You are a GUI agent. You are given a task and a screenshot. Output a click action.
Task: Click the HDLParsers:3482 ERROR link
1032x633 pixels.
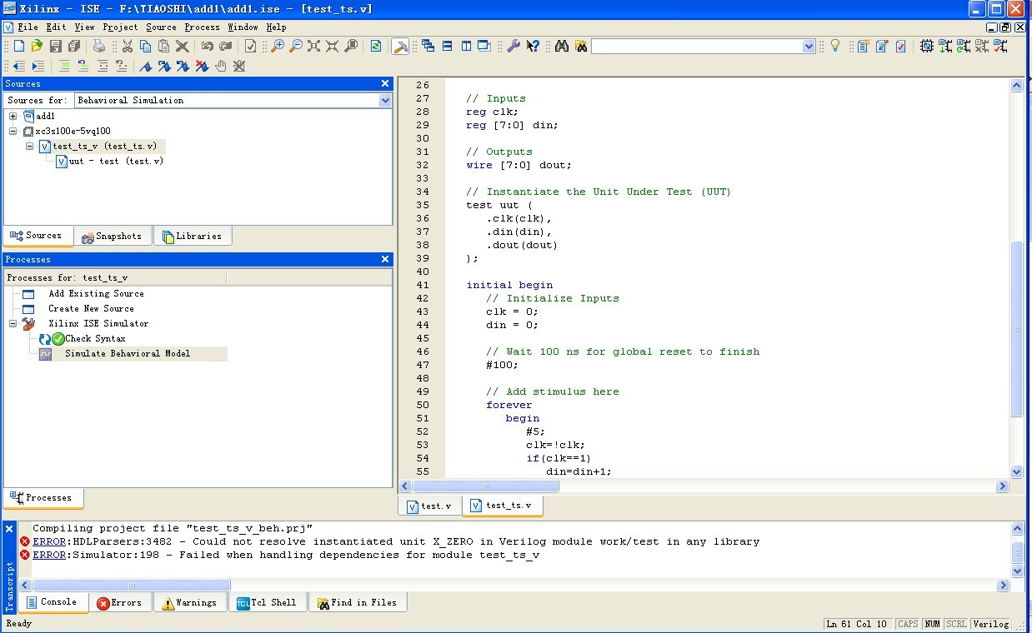48,541
